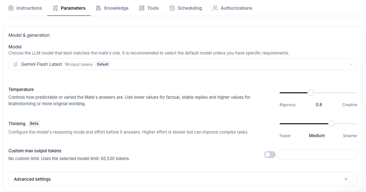Click the Scheduling calendar icon
Image resolution: width=366 pixels, height=192 pixels.
[x=172, y=8]
